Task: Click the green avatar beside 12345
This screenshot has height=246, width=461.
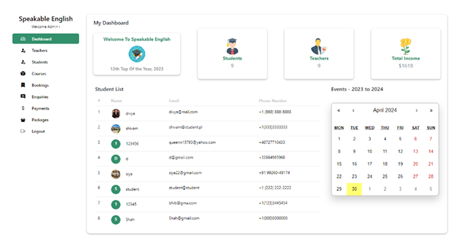Action: pyautogui.click(x=116, y=204)
